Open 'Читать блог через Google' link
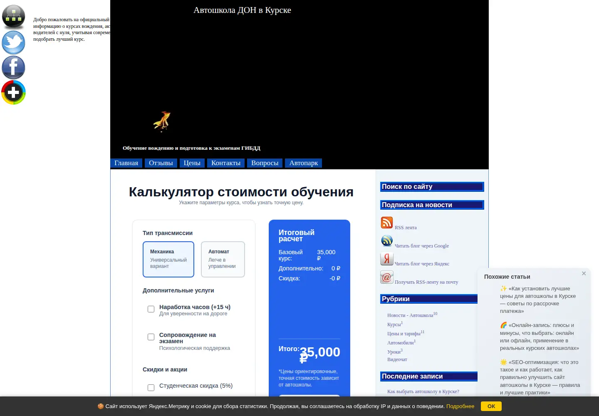Viewport: 599px width, 416px height. [422, 246]
